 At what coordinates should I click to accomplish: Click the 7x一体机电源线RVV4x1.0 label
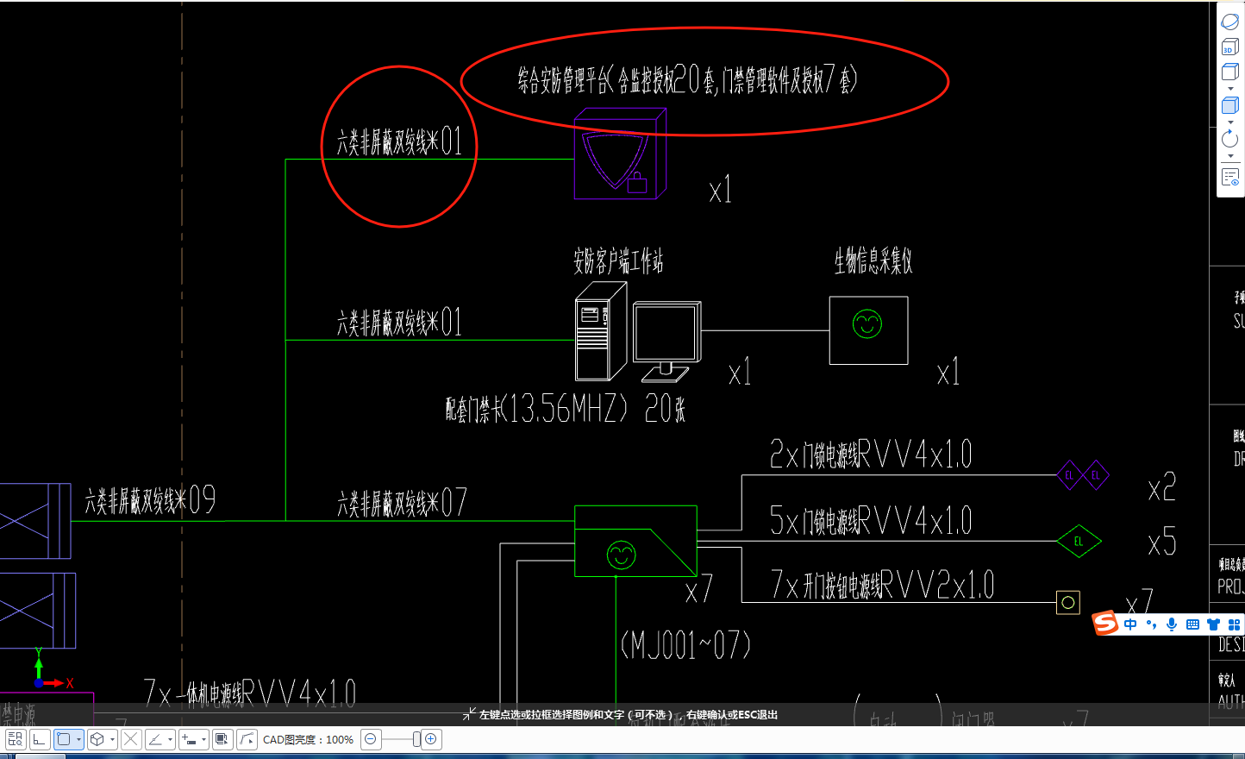click(249, 693)
